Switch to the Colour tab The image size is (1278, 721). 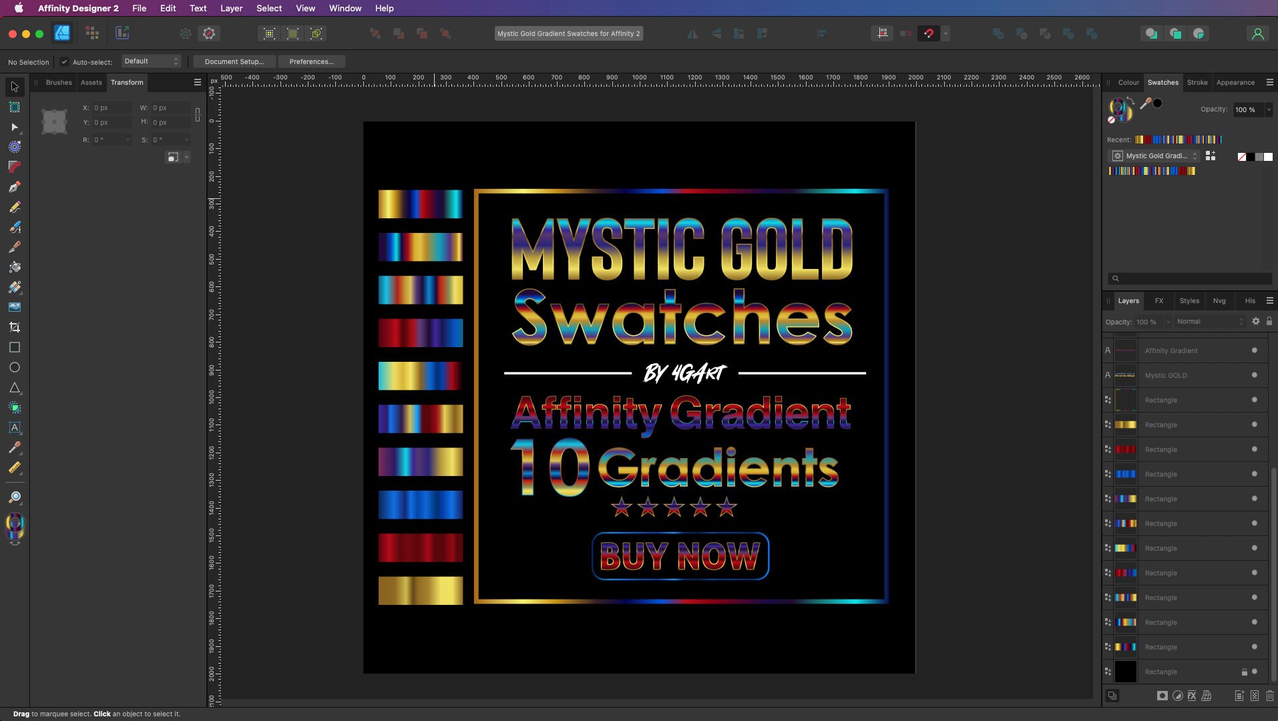point(1129,82)
